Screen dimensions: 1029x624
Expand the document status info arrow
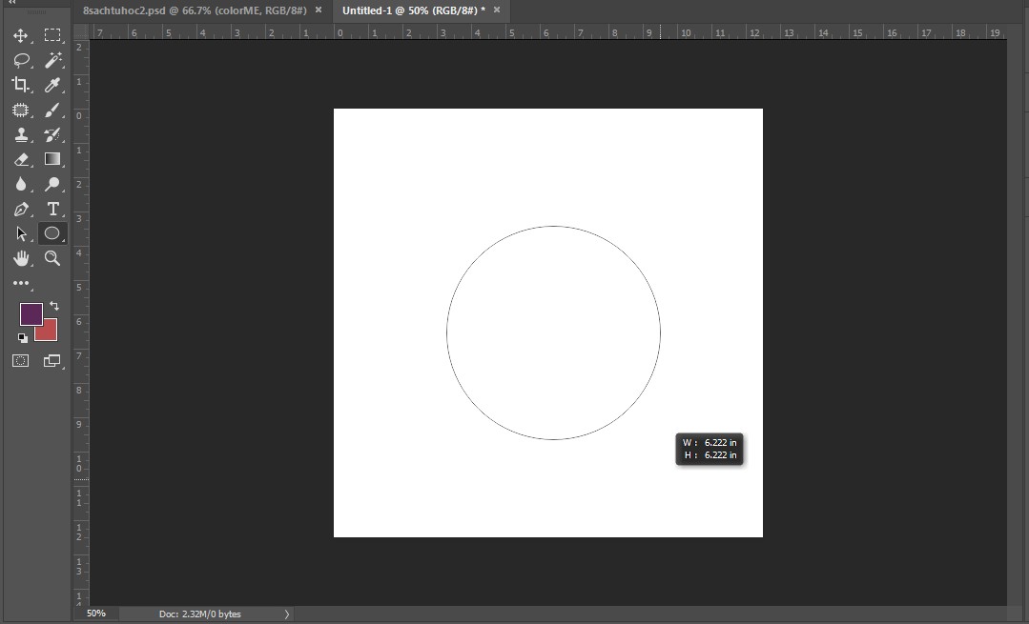tap(287, 614)
